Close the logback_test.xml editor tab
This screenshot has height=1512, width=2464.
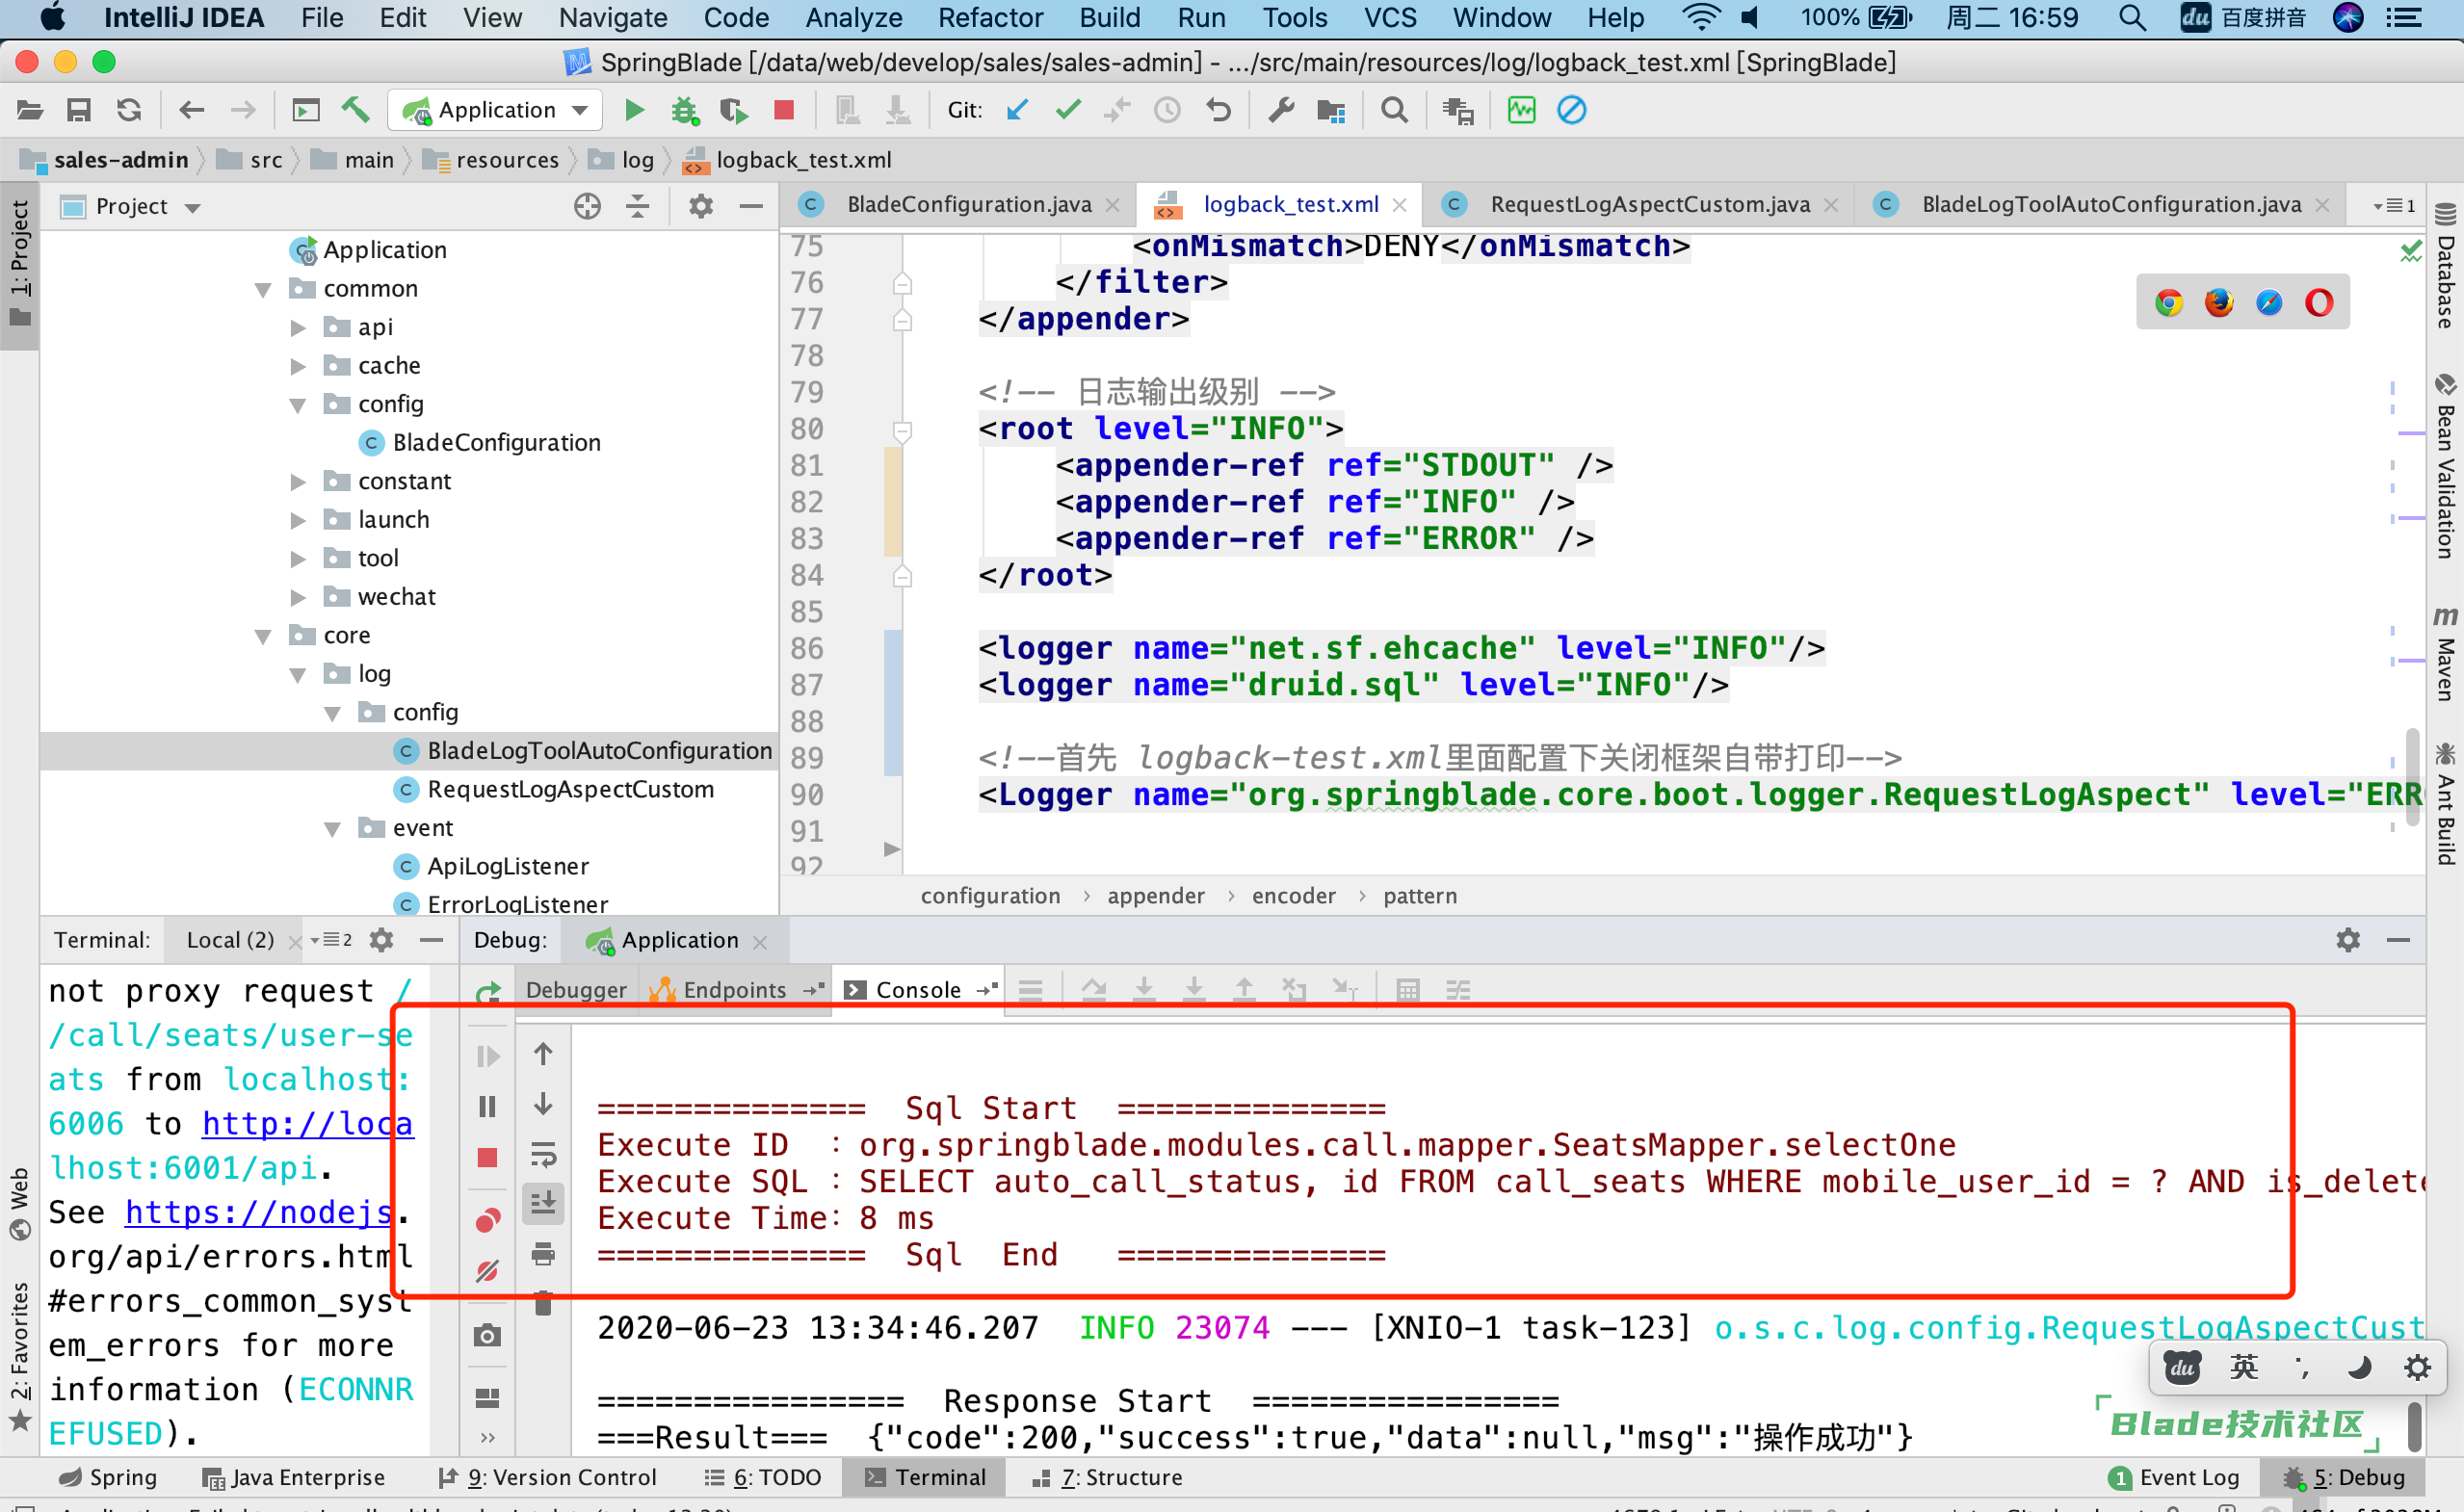tap(1400, 205)
